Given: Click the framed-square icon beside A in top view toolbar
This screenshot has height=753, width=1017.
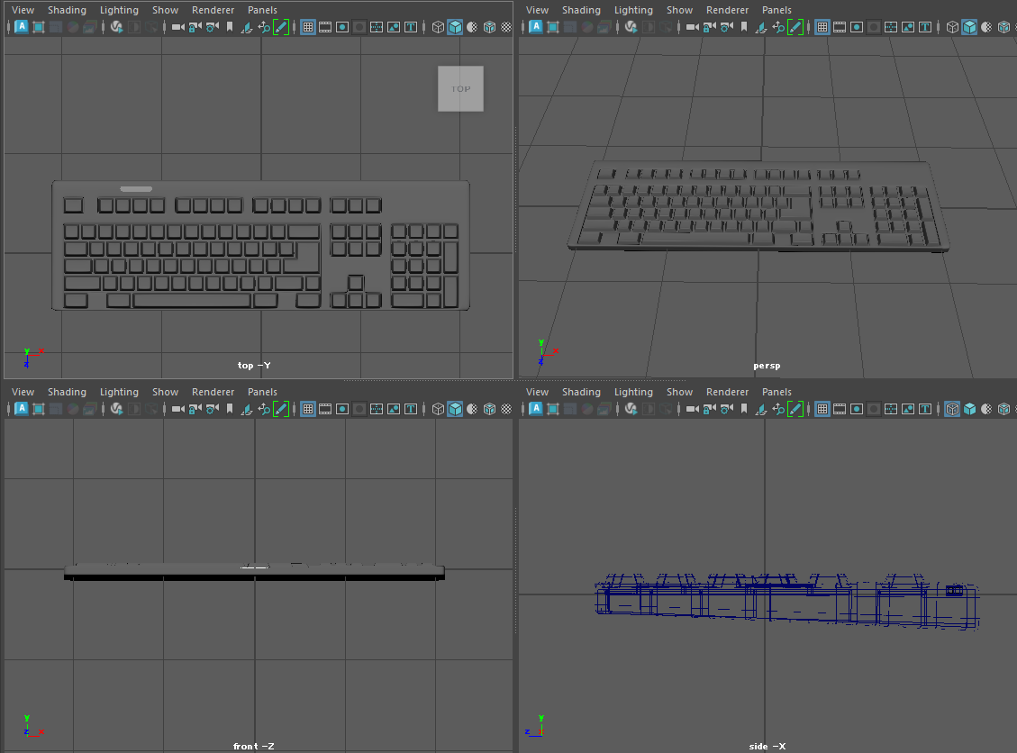Looking at the screenshot, I should coord(38,27).
